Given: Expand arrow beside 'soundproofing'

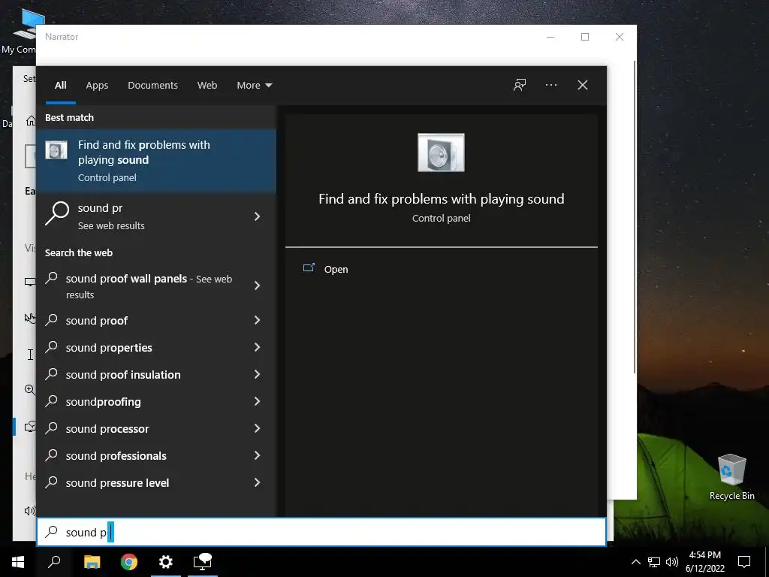Looking at the screenshot, I should pyautogui.click(x=257, y=401).
